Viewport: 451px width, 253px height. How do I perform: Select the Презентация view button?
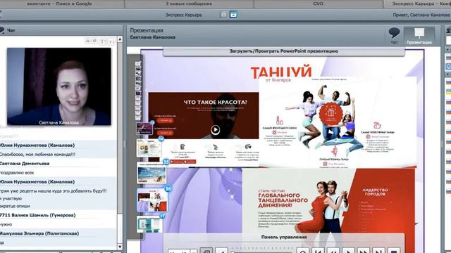419,36
